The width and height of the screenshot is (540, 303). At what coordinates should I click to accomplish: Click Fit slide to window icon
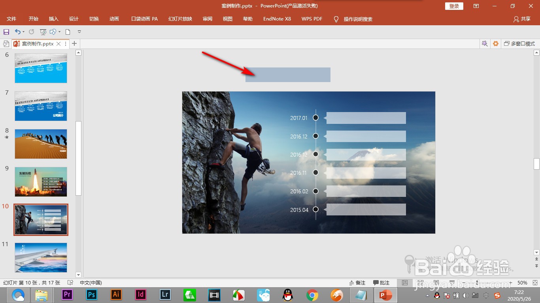click(534, 283)
